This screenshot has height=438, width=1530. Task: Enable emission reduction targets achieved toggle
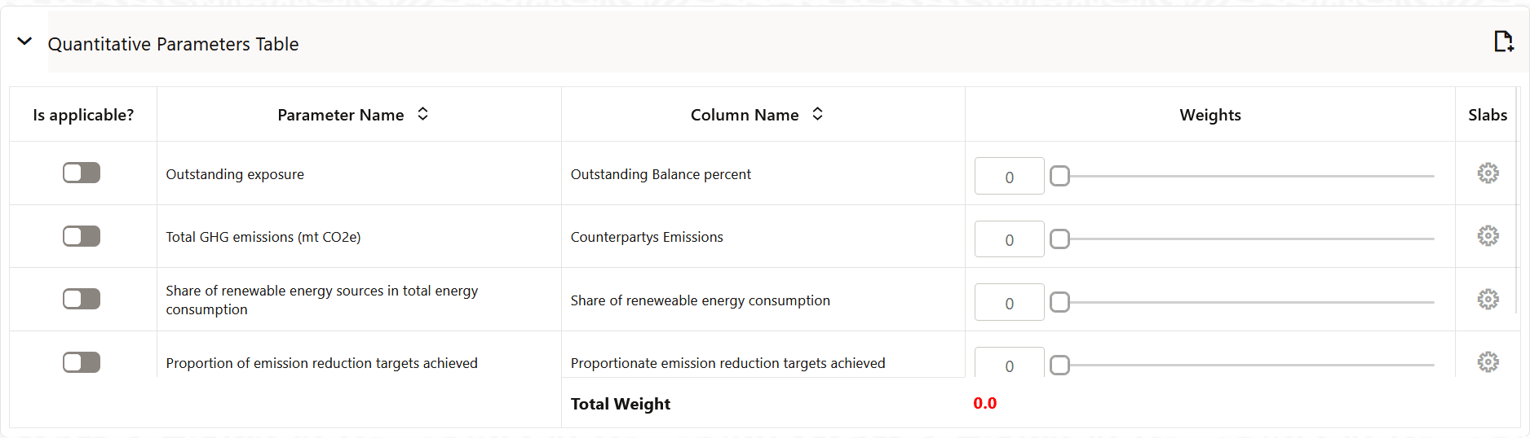[x=82, y=362]
